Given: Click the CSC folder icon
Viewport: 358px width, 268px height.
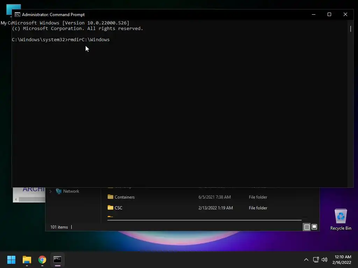Looking at the screenshot, I should 110,208.
